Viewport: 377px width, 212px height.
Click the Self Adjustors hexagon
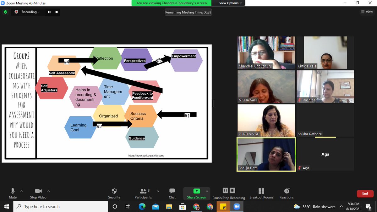(52, 88)
